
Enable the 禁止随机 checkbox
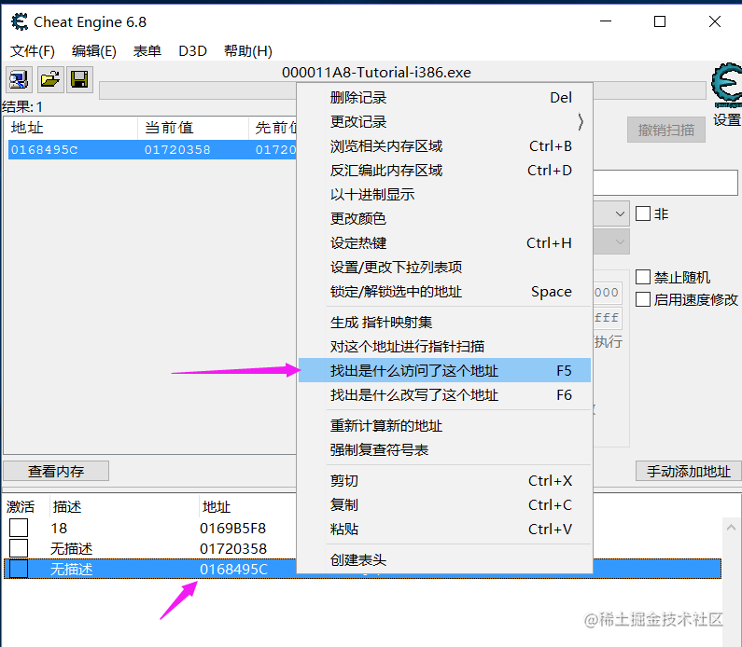pyautogui.click(x=643, y=277)
